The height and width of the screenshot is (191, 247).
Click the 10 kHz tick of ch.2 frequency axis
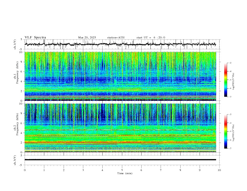(21, 104)
